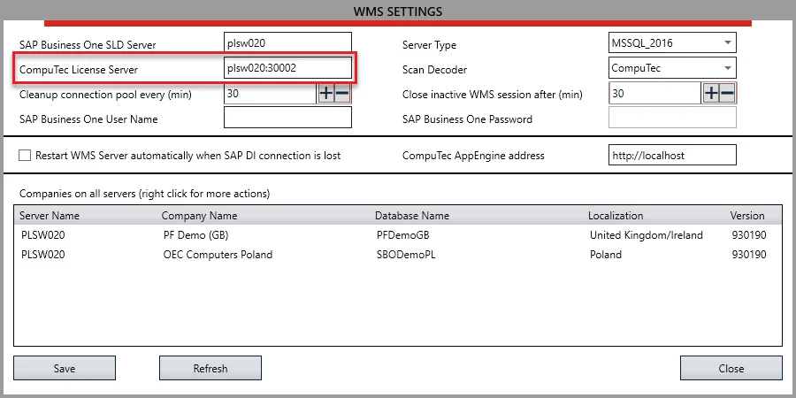This screenshot has height=398, width=796.
Task: Increase inactive WMS session timeout with plus
Action: click(x=711, y=94)
